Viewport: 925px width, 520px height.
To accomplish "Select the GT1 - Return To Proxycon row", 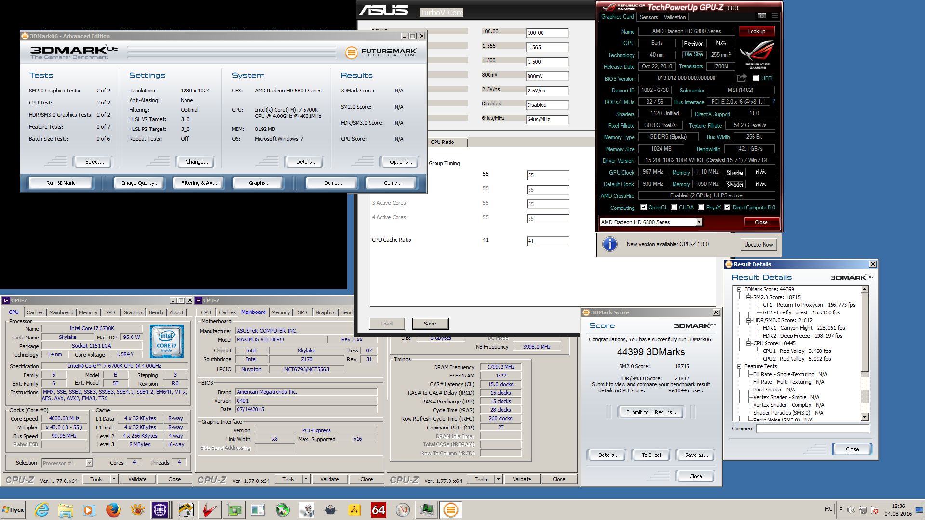I will (809, 305).
